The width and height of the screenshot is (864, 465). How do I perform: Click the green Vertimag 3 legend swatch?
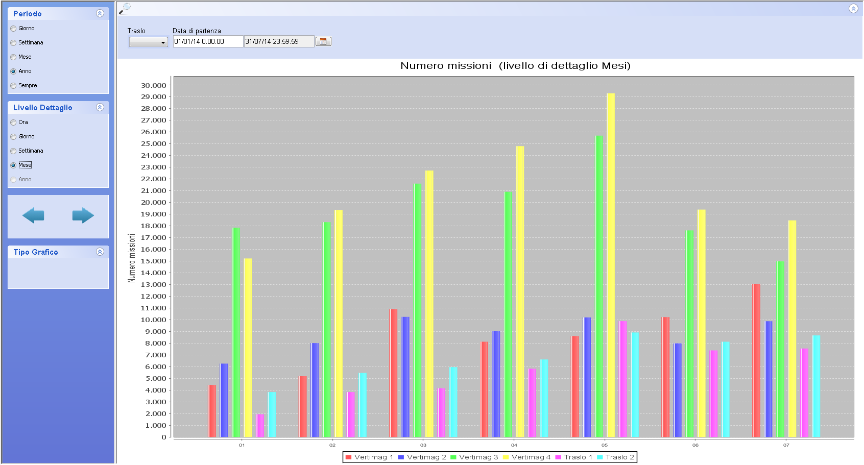453,457
